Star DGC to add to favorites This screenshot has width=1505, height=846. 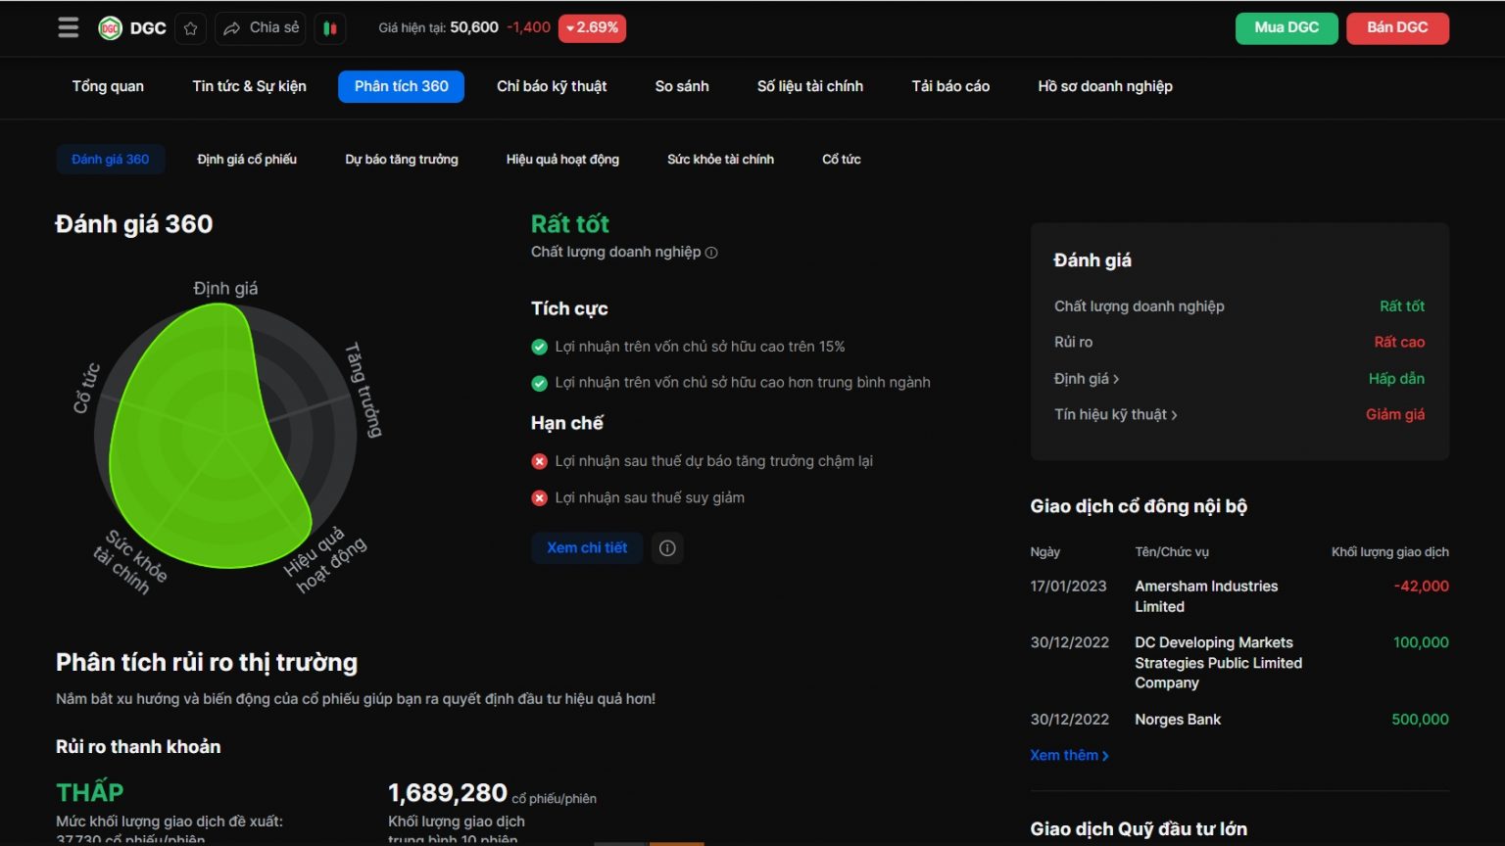tap(191, 28)
